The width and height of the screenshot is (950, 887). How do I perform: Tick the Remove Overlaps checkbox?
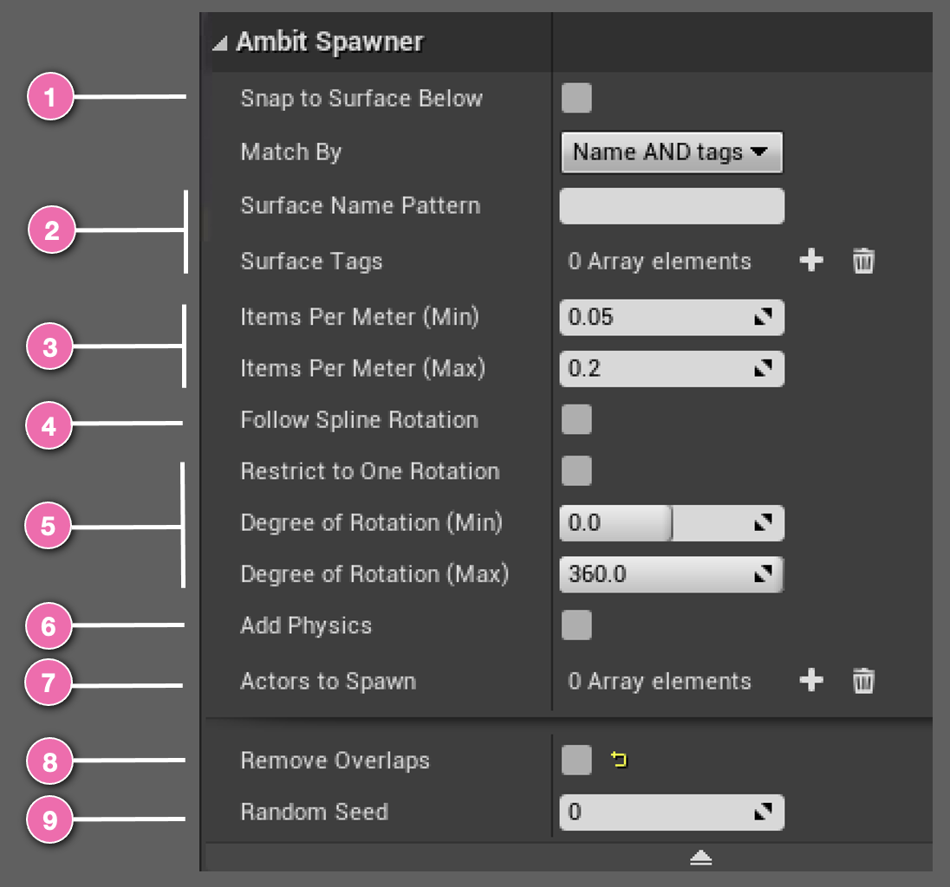click(576, 760)
